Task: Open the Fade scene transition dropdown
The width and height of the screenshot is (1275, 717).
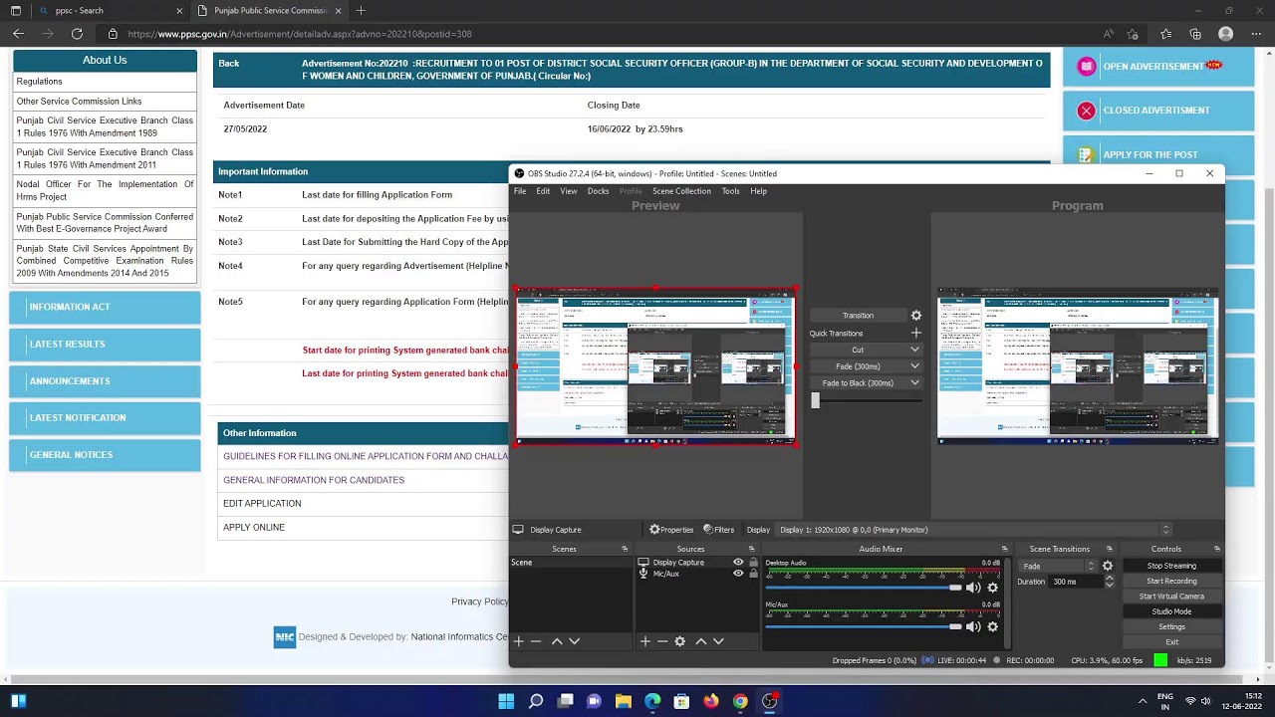Action: coord(1058,566)
